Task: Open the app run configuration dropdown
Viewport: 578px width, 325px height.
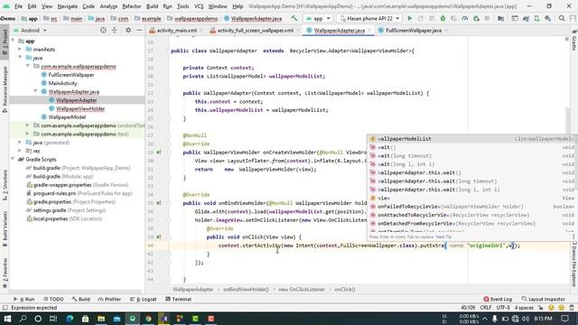Action: (318, 18)
